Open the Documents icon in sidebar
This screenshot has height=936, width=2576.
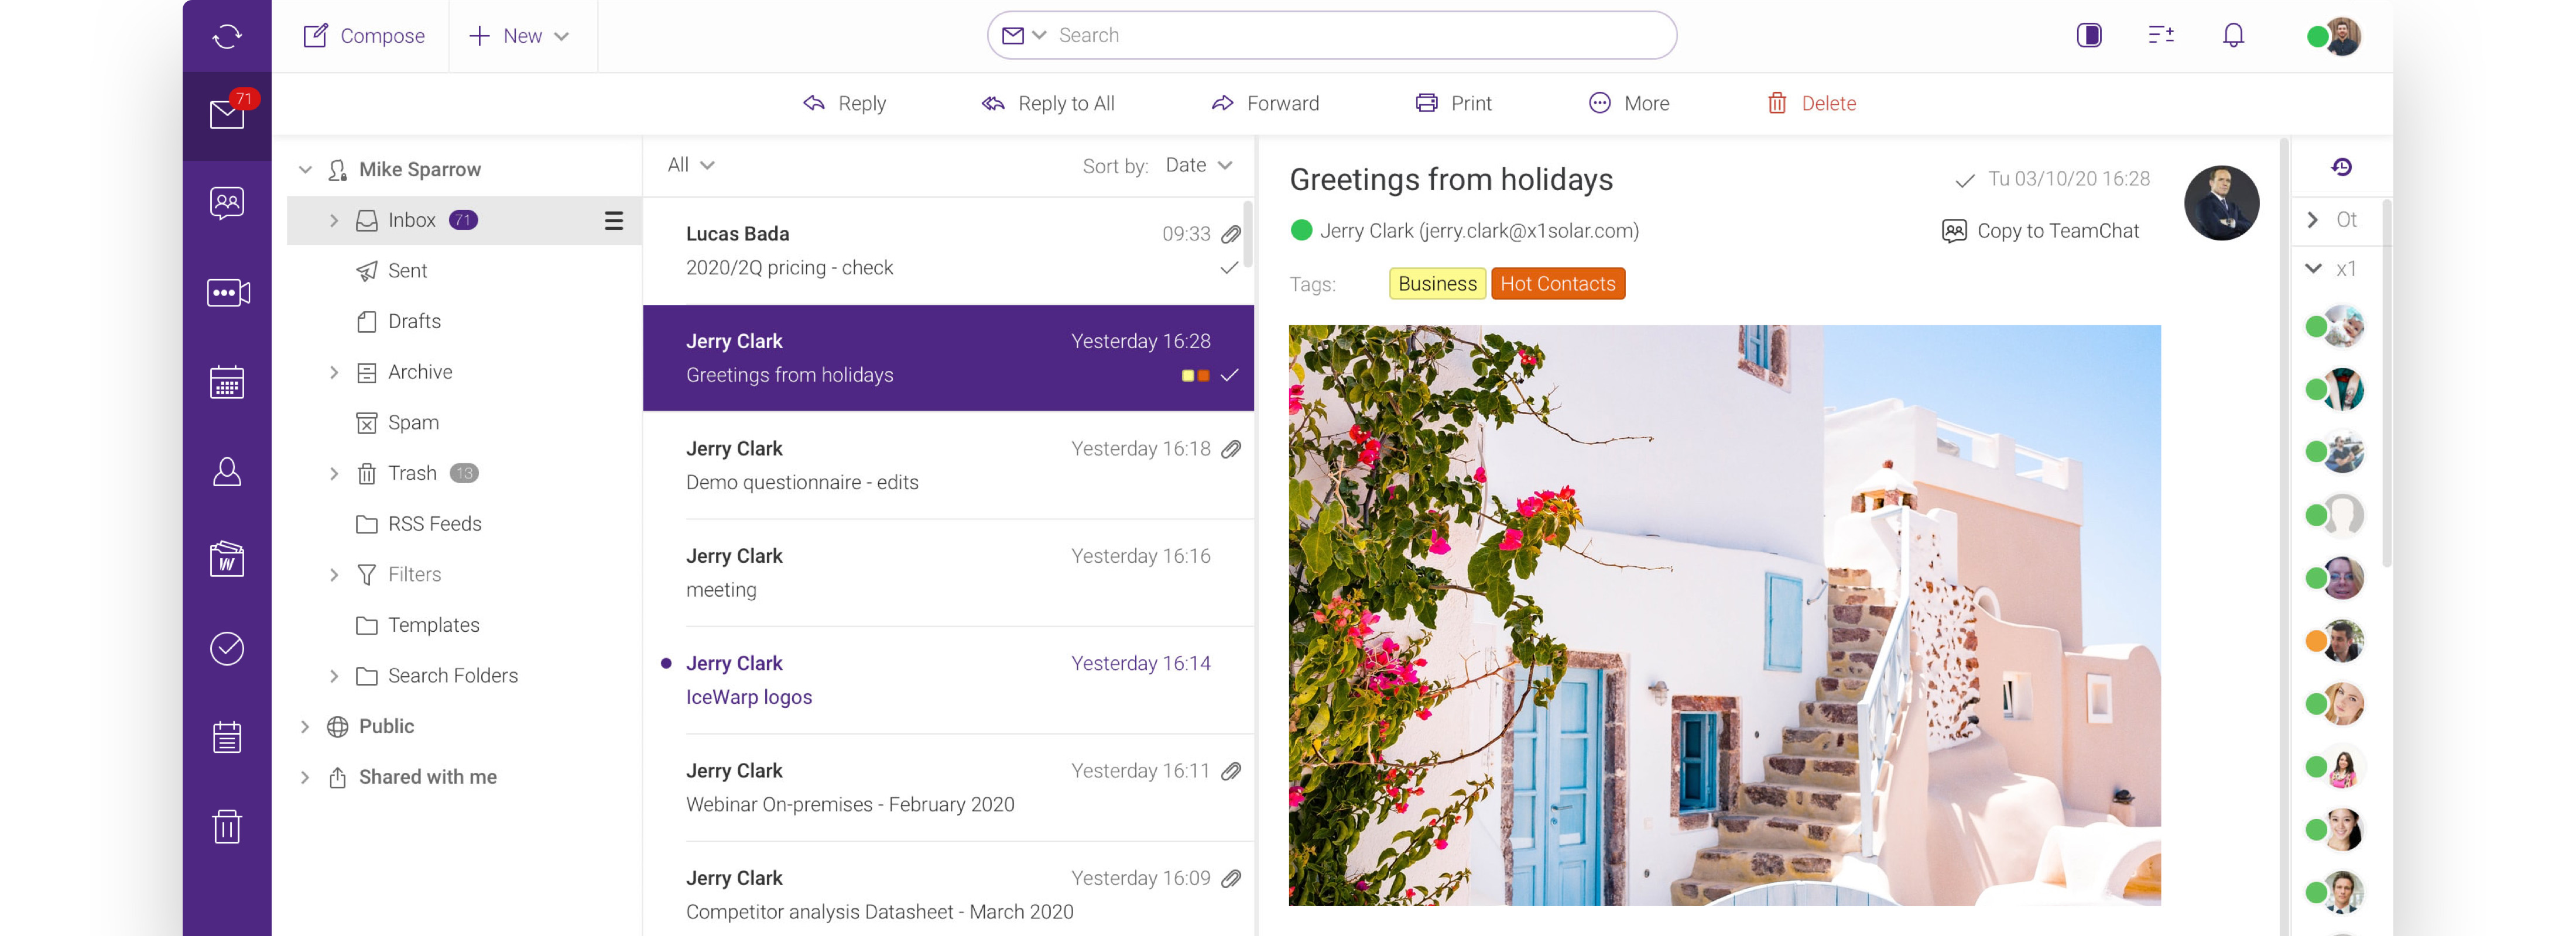click(227, 559)
